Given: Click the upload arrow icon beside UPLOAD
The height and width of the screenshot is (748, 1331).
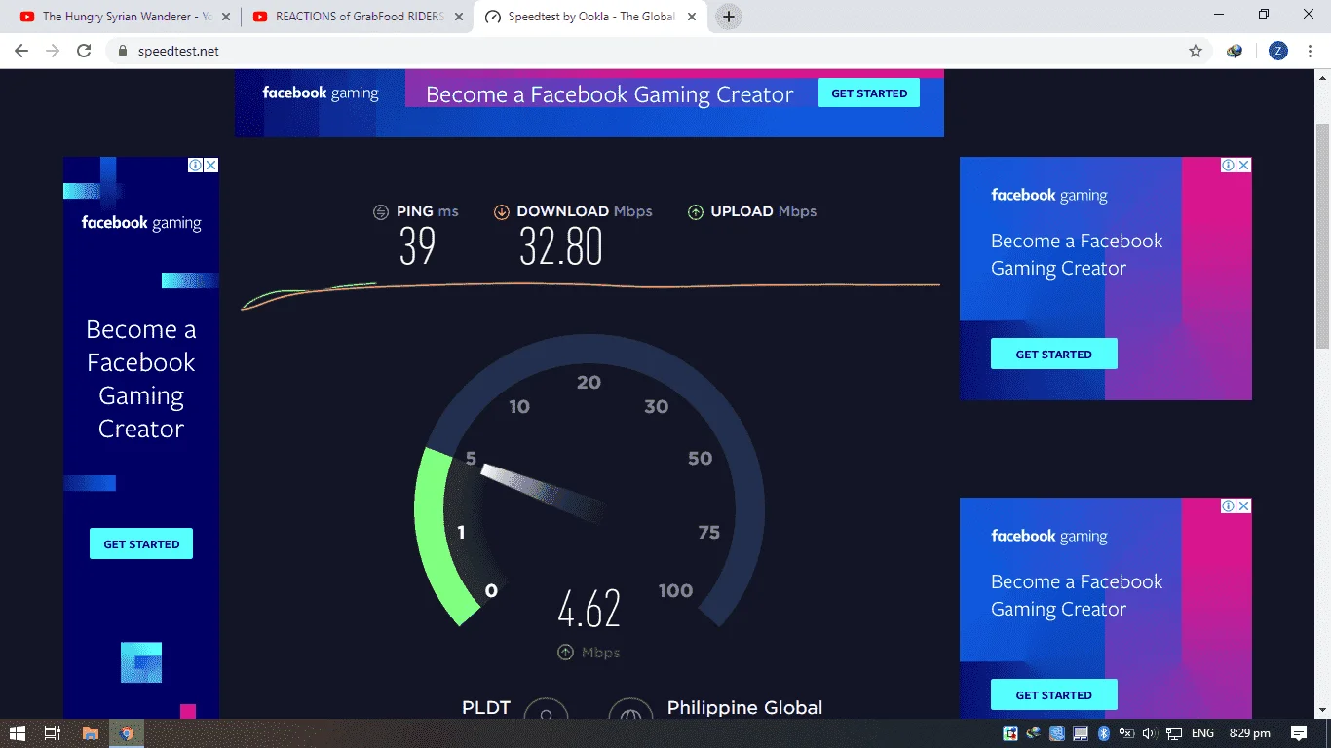Looking at the screenshot, I should 696,212.
